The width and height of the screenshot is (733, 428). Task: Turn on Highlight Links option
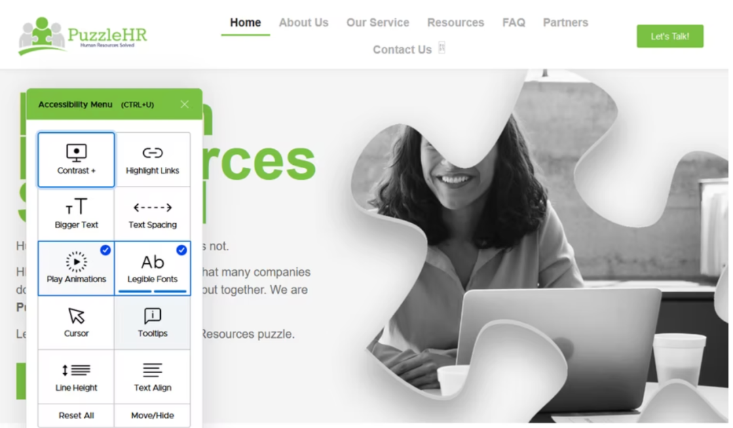pos(153,160)
